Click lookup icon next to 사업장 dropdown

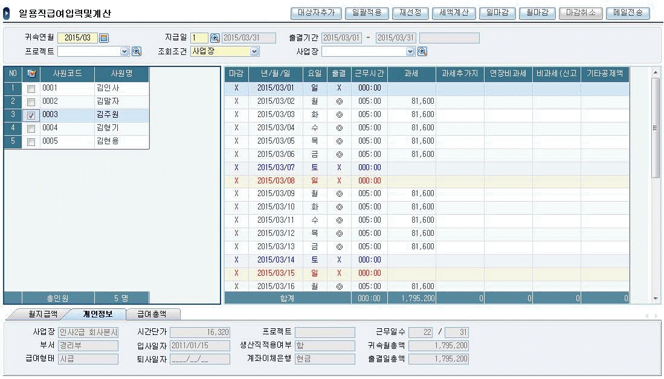click(422, 51)
